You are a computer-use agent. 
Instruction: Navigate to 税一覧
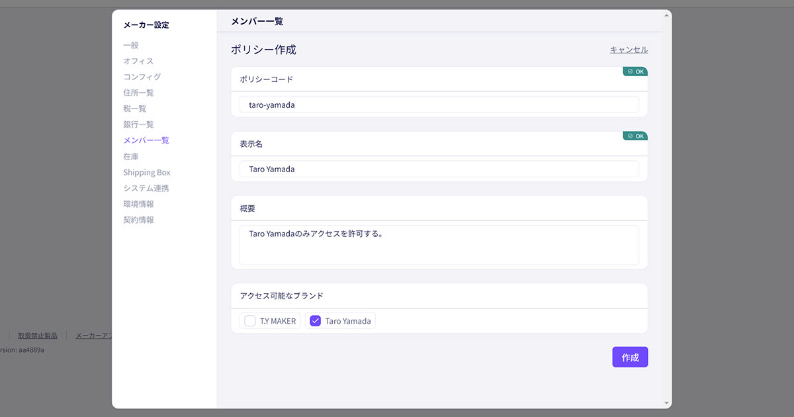134,109
